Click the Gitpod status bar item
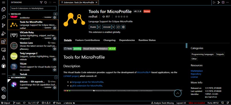The image size is (231, 105). pyautogui.click(x=6, y=103)
